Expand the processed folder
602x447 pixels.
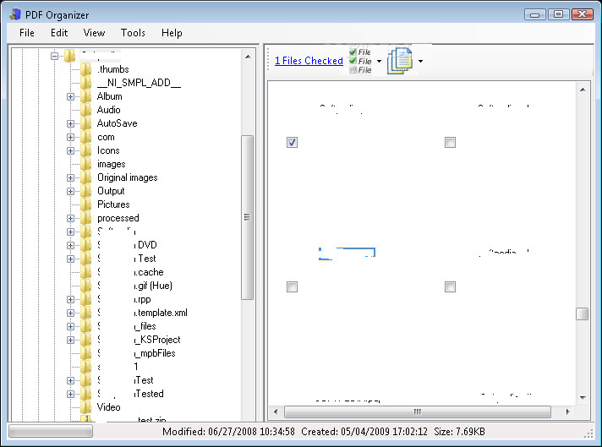tap(70, 218)
